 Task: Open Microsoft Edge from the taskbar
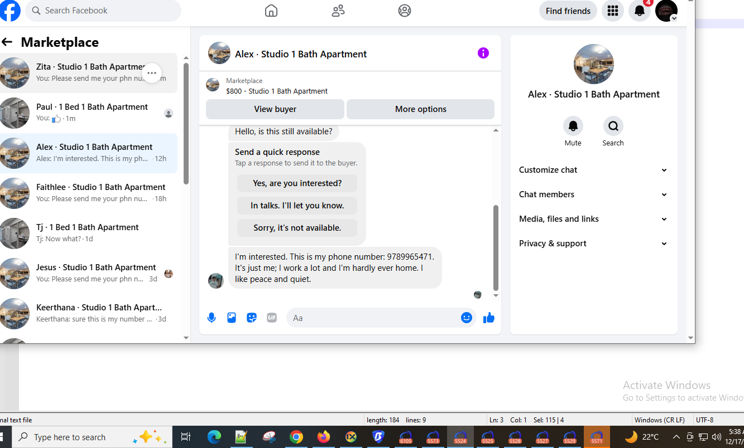coord(214,437)
